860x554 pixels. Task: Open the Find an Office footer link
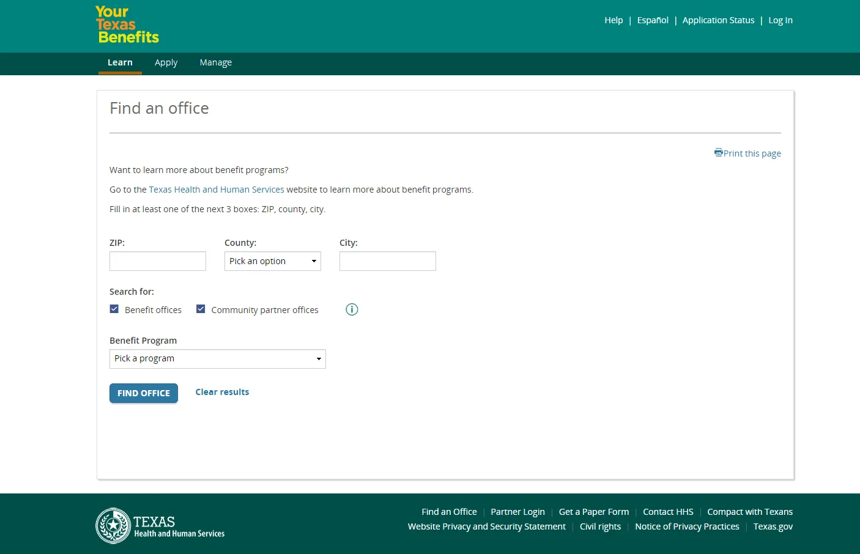pyautogui.click(x=449, y=512)
